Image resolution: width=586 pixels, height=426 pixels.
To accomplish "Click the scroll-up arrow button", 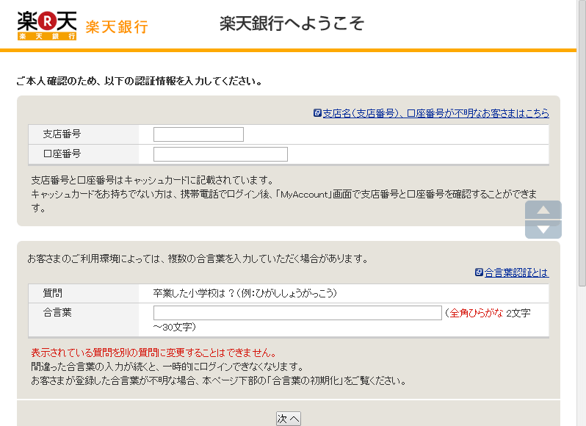I will pyautogui.click(x=543, y=210).
